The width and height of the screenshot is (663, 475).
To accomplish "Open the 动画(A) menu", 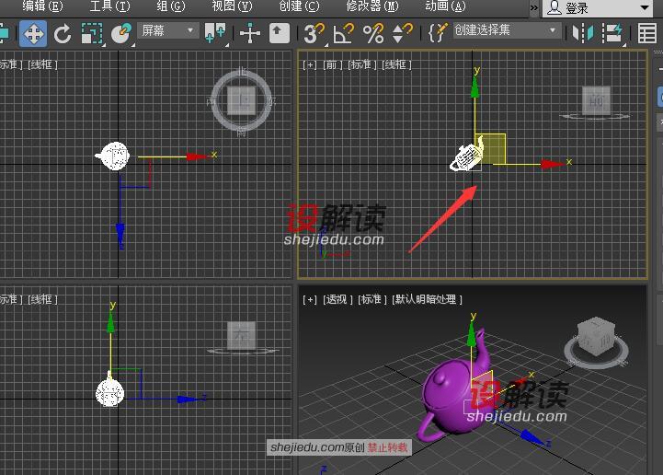I will click(x=445, y=6).
